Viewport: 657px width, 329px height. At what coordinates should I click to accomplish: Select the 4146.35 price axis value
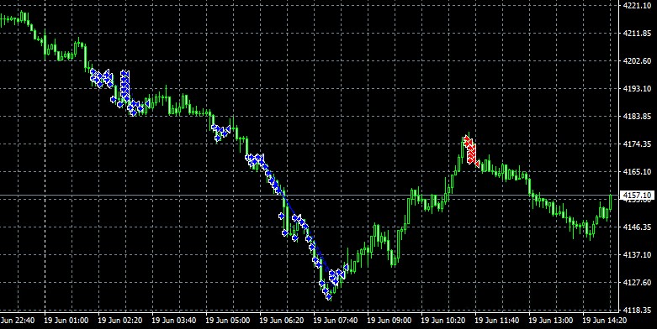coord(637,227)
